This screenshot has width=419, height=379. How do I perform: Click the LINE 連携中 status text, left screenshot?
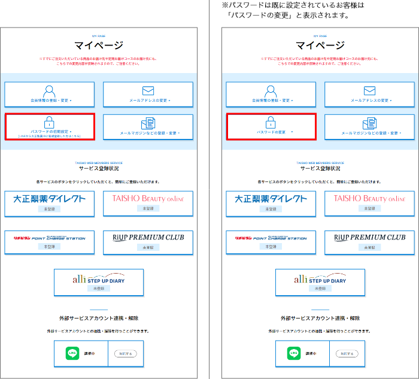pos(89,353)
